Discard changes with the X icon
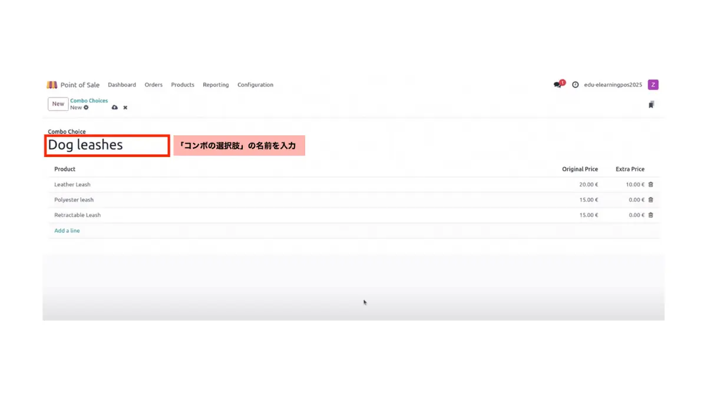The height and width of the screenshot is (397, 707). pyautogui.click(x=125, y=107)
